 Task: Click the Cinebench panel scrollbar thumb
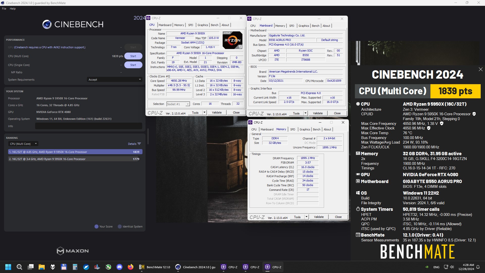[148, 136]
